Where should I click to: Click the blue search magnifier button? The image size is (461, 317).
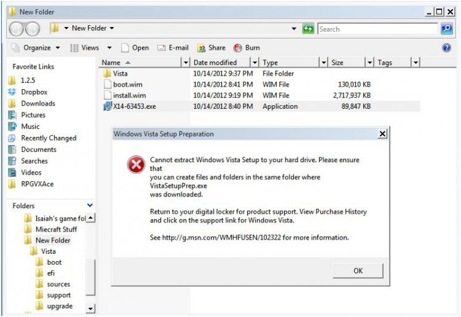447,29
